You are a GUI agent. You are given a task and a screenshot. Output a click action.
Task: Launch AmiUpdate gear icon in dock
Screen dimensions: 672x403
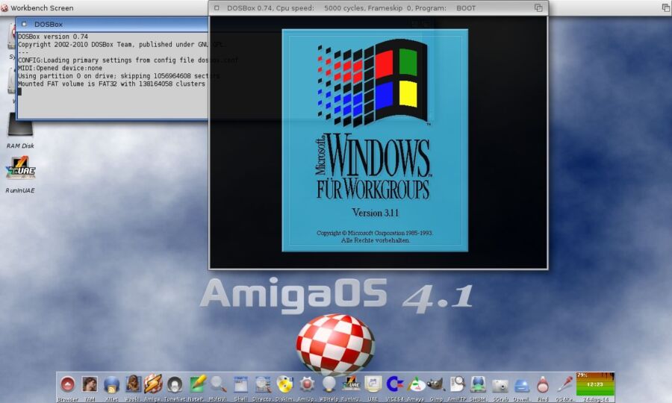click(307, 384)
